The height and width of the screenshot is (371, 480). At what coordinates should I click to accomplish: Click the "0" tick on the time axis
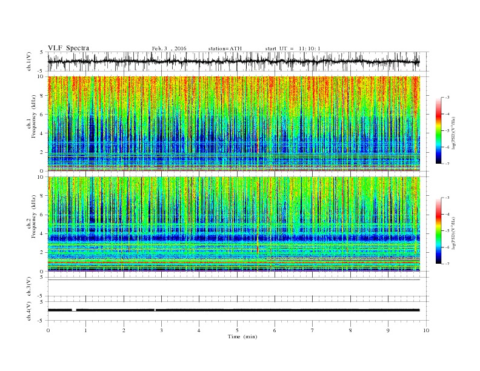tap(48, 330)
